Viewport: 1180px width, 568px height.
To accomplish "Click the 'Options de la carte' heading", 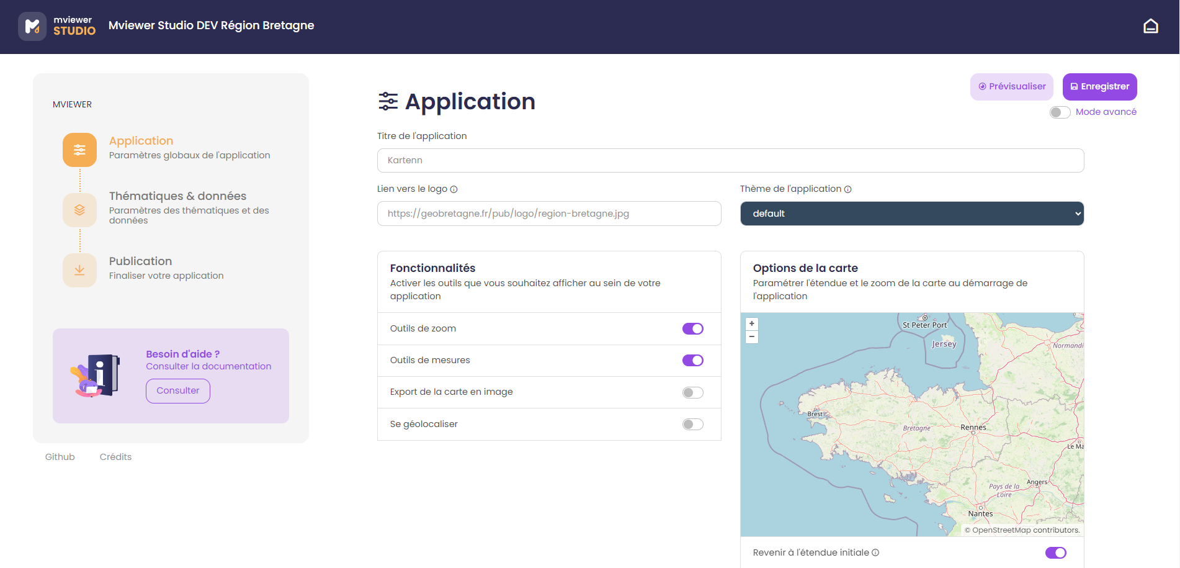I will (805, 268).
